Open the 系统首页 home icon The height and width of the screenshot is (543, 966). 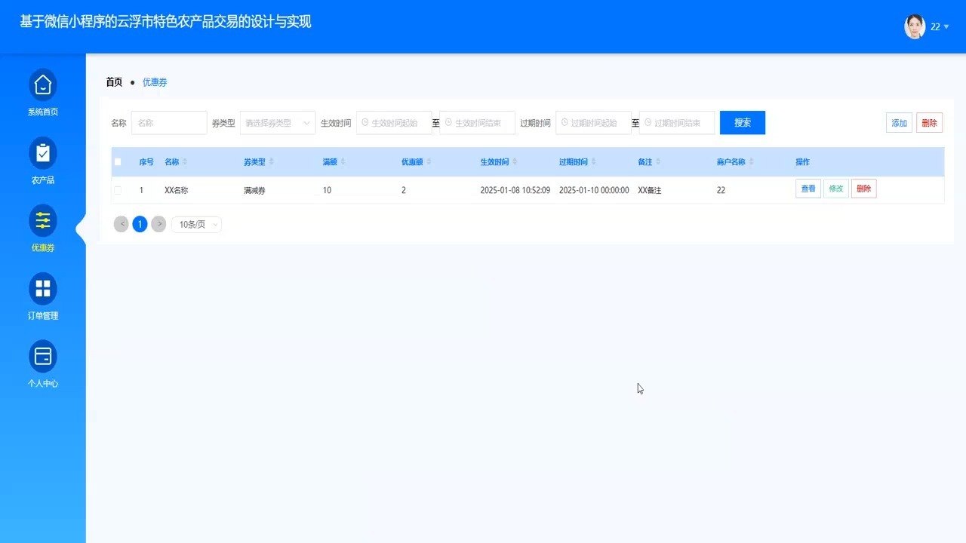point(43,84)
